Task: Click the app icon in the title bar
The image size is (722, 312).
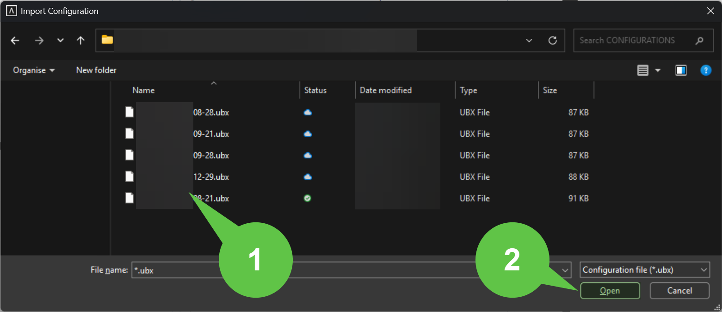Action: (x=11, y=11)
